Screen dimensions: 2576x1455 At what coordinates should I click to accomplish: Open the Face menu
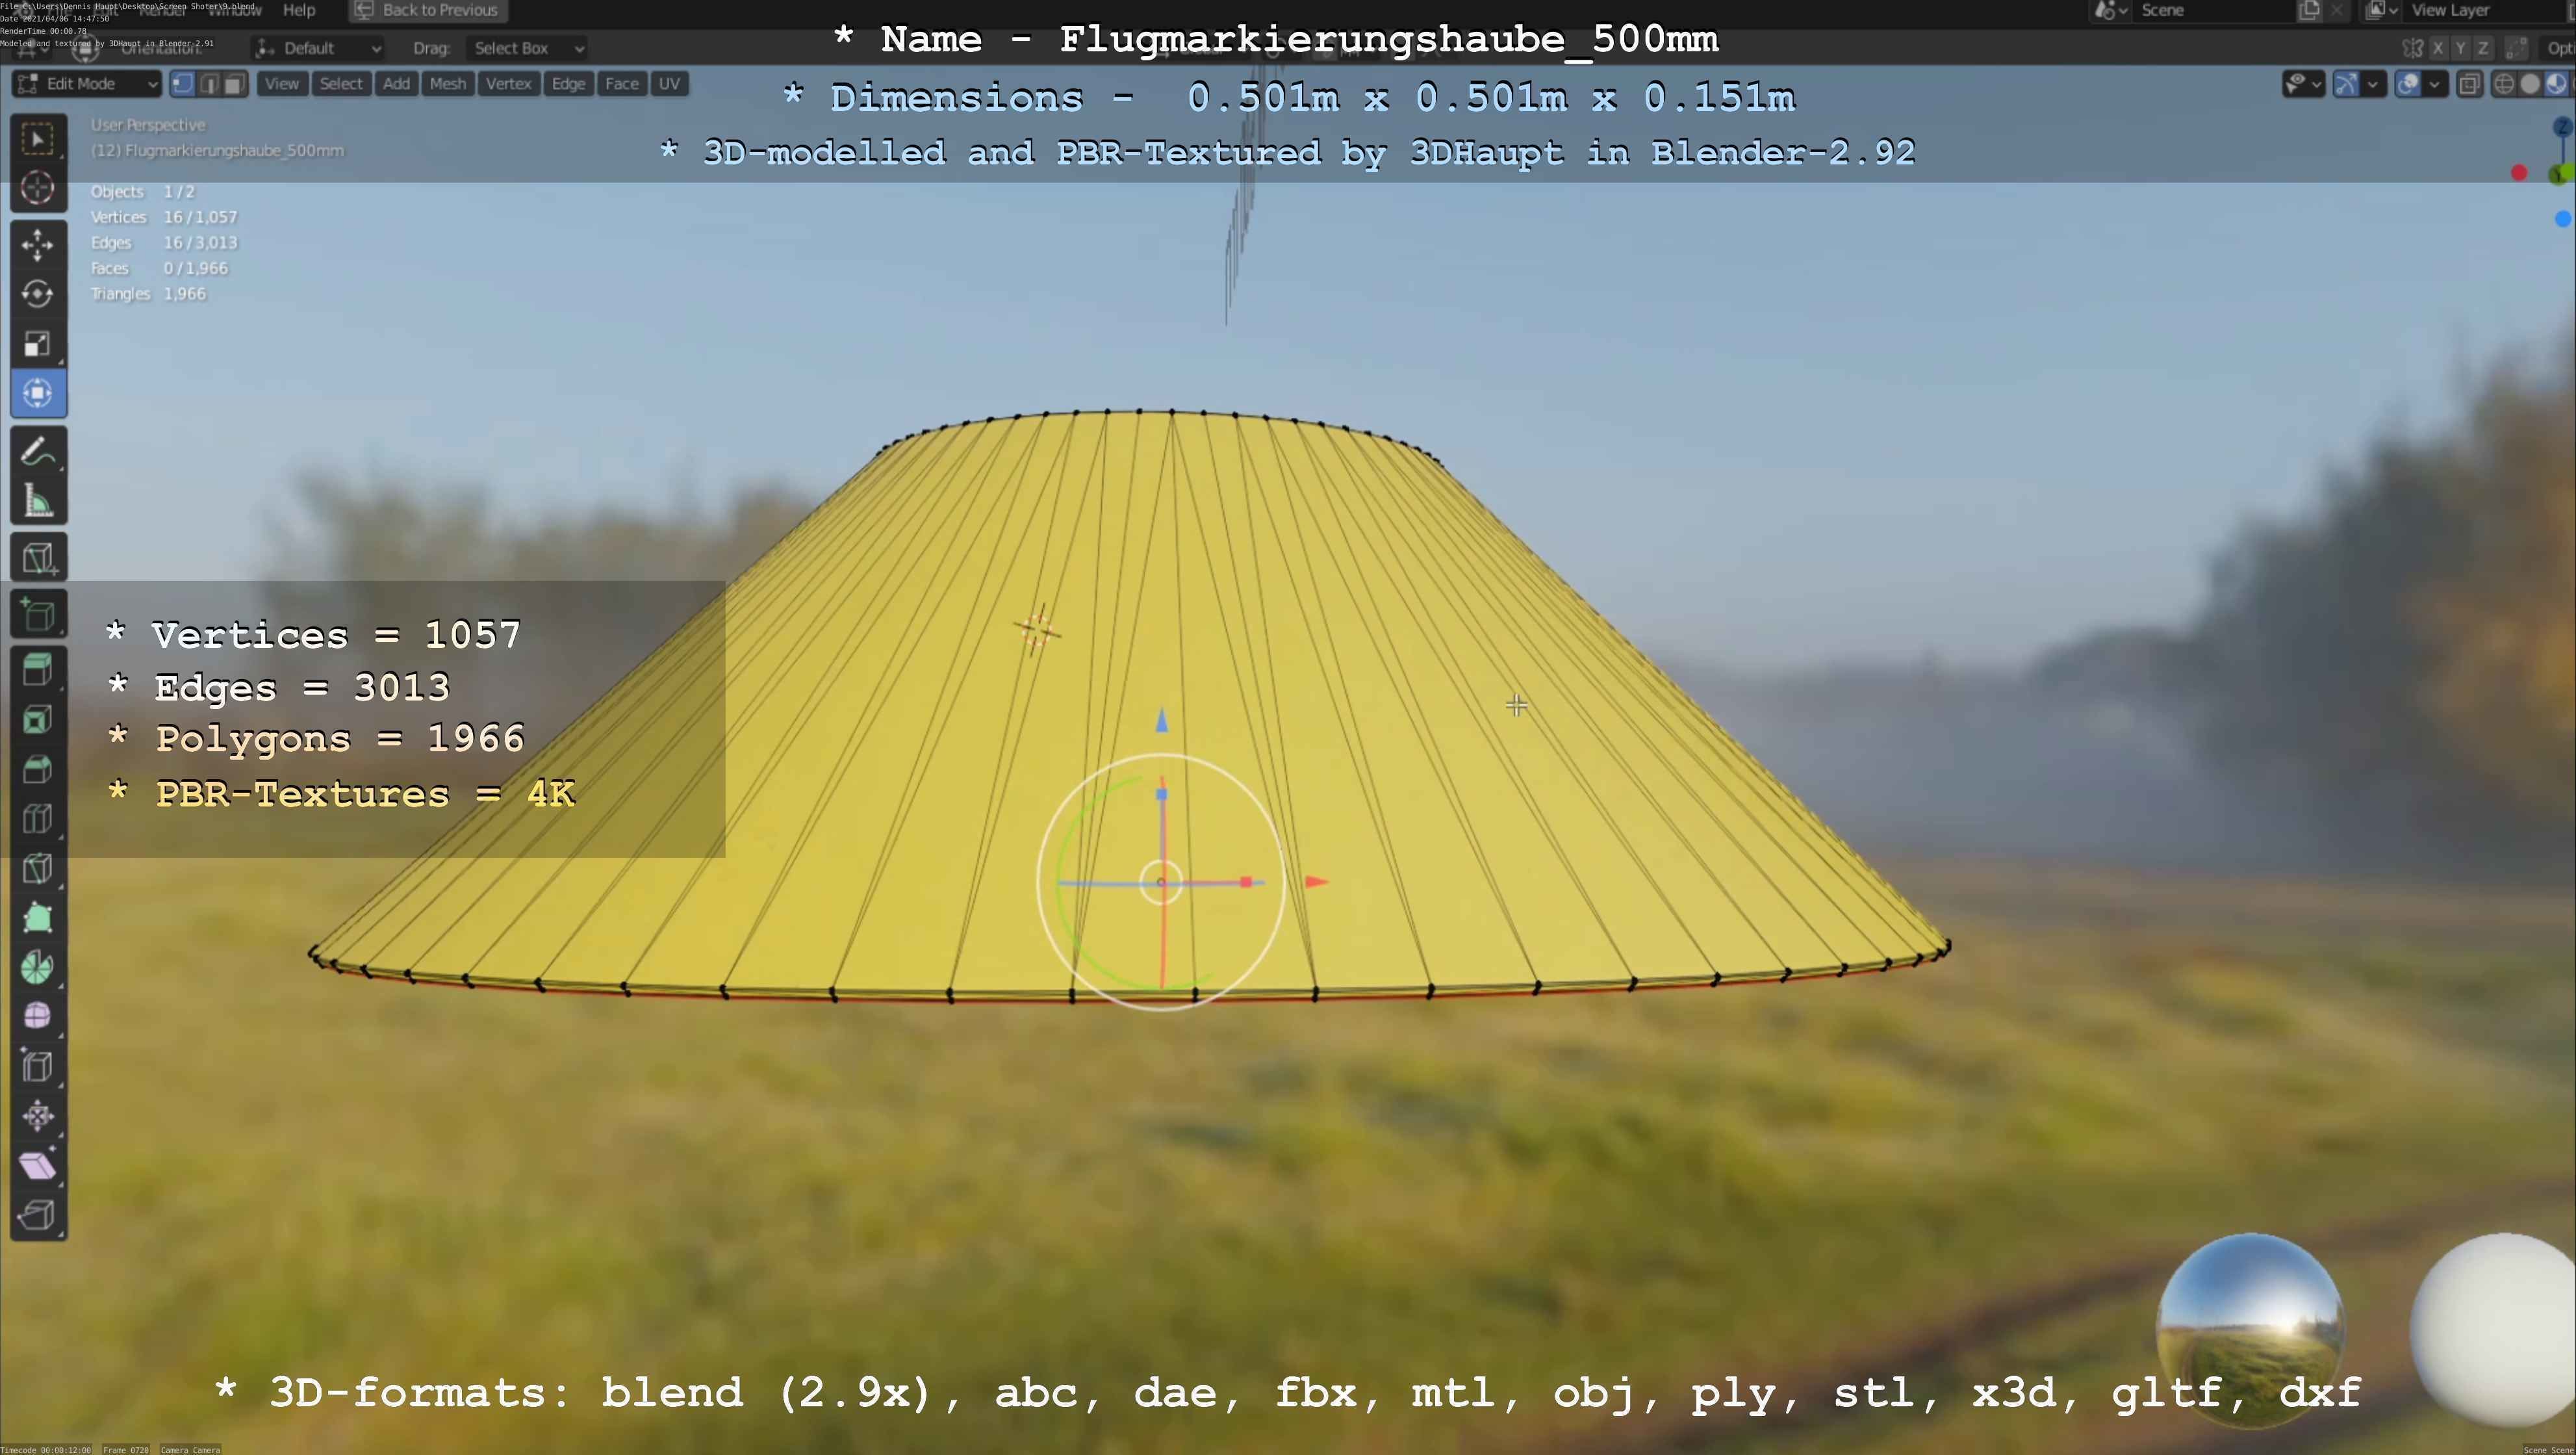coord(621,84)
